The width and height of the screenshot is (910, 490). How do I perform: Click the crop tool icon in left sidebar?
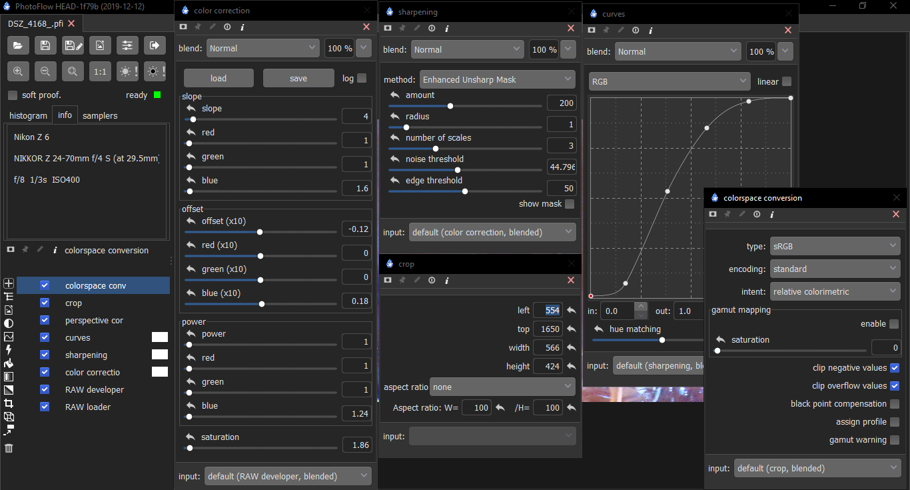pyautogui.click(x=9, y=403)
